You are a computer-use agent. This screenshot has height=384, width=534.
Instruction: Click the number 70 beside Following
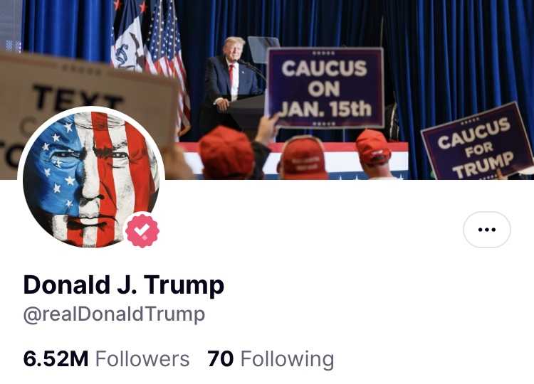[220, 359]
